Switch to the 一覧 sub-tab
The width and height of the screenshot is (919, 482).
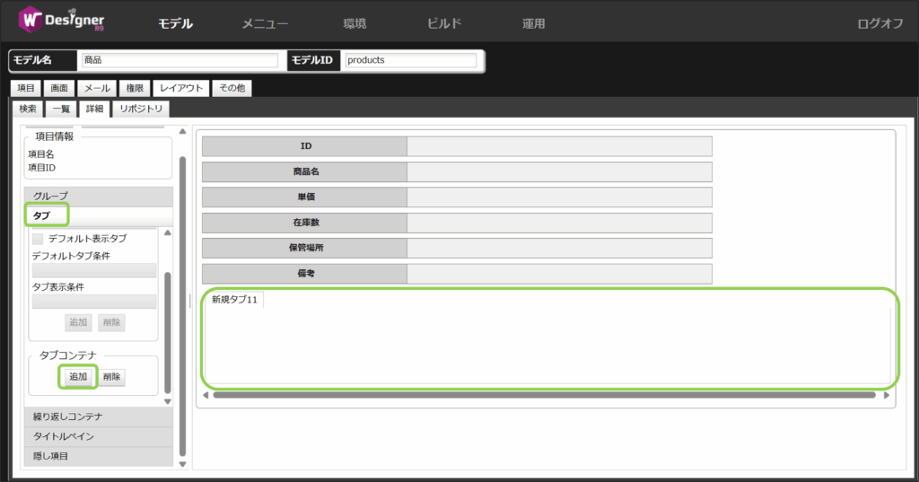(x=61, y=109)
